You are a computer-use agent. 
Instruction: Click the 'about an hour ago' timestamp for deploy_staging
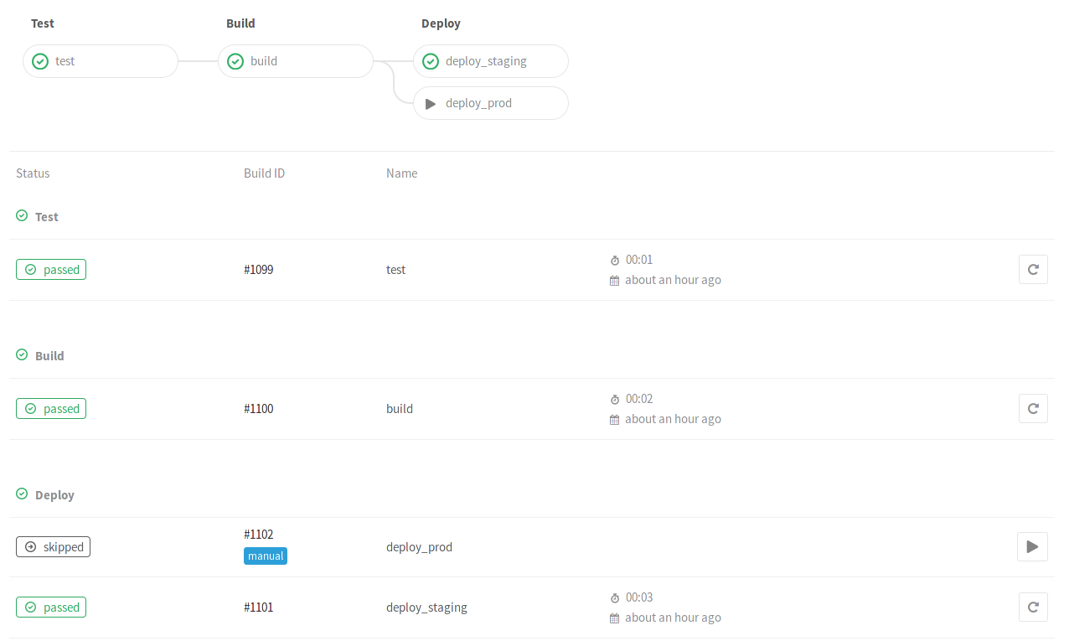click(x=673, y=618)
